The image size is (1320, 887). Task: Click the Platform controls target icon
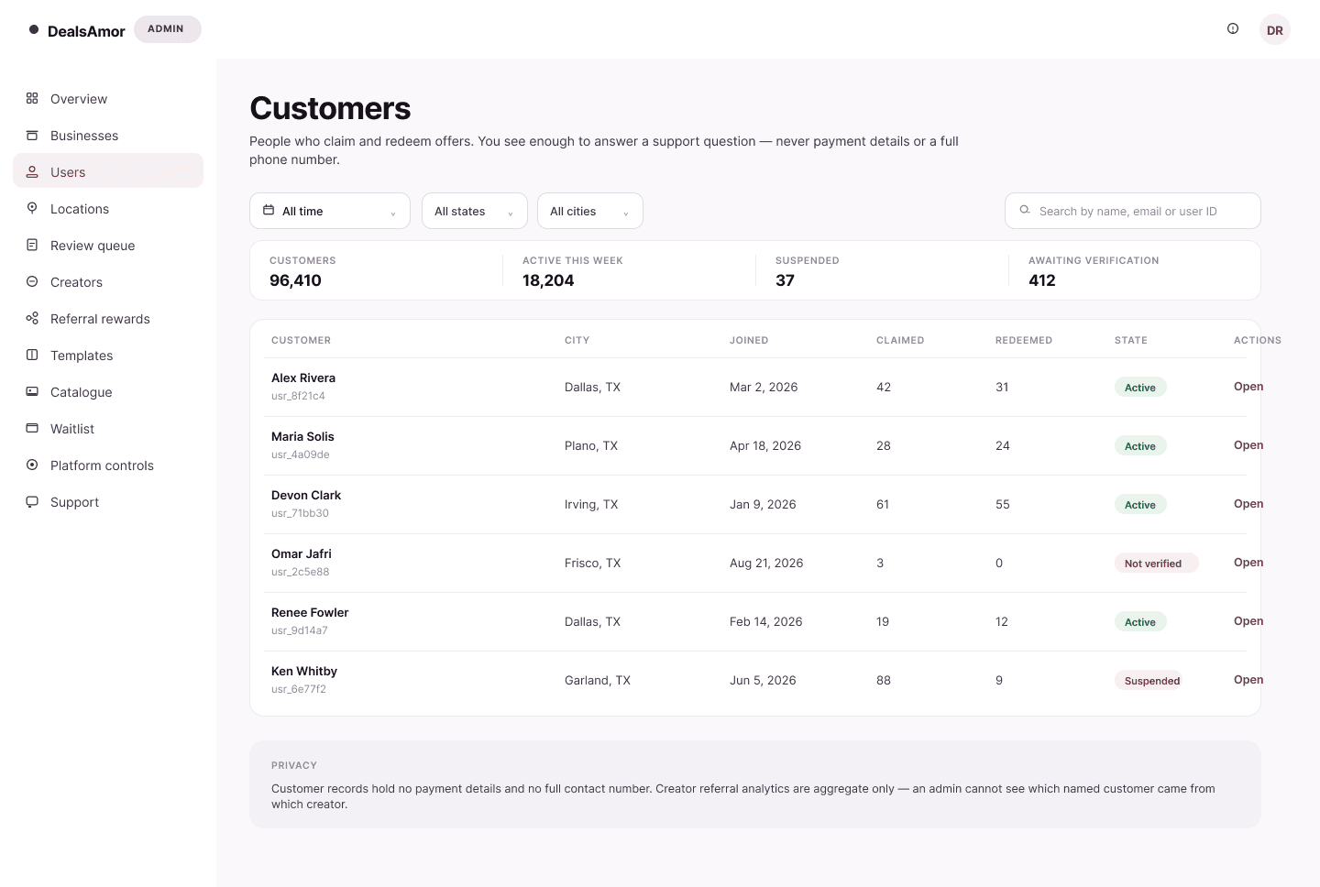click(32, 465)
